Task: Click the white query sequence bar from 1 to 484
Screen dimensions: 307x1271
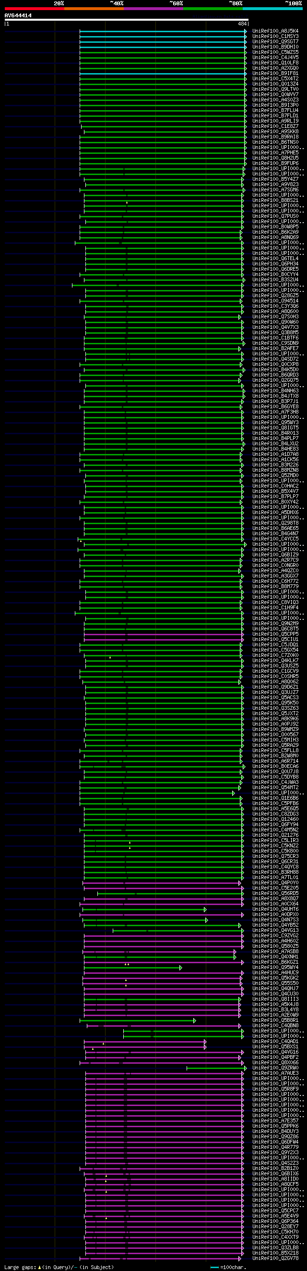Action: tap(127, 20)
